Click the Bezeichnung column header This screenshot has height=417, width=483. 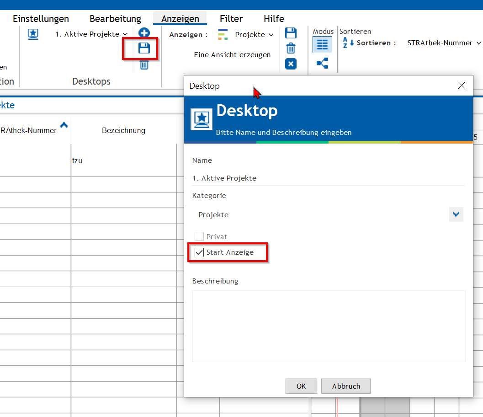[x=123, y=130]
